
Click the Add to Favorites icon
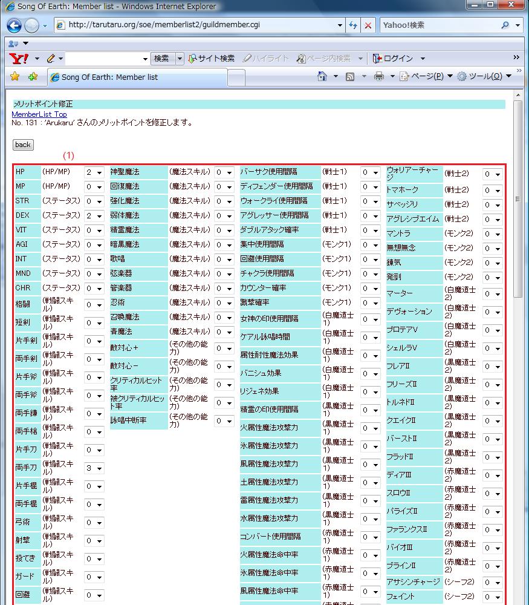click(x=33, y=77)
